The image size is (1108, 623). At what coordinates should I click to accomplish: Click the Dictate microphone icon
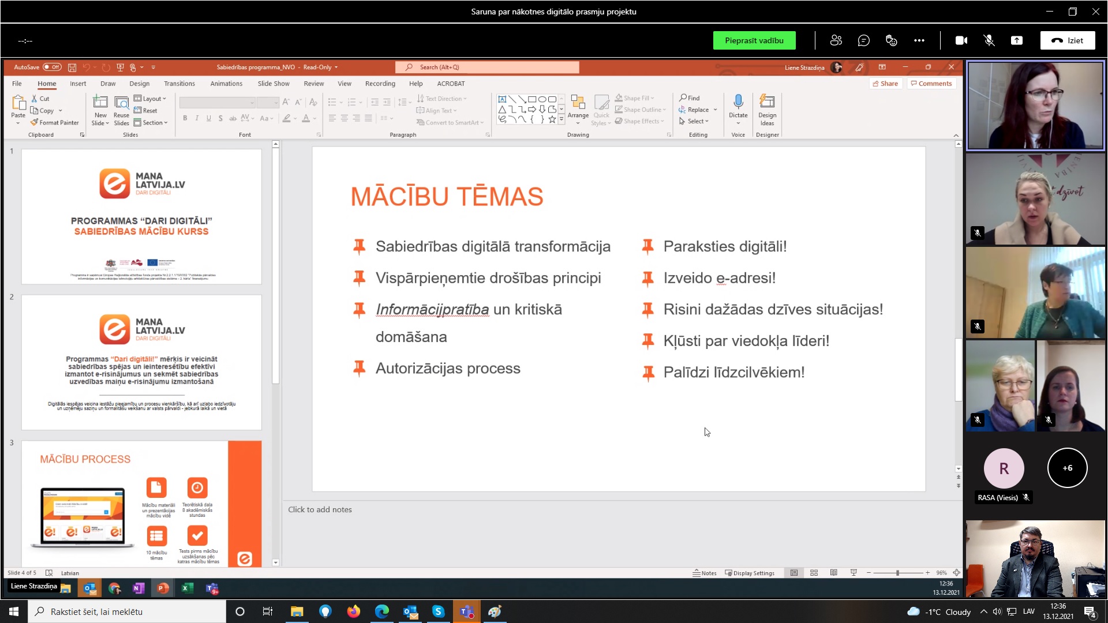point(738,103)
